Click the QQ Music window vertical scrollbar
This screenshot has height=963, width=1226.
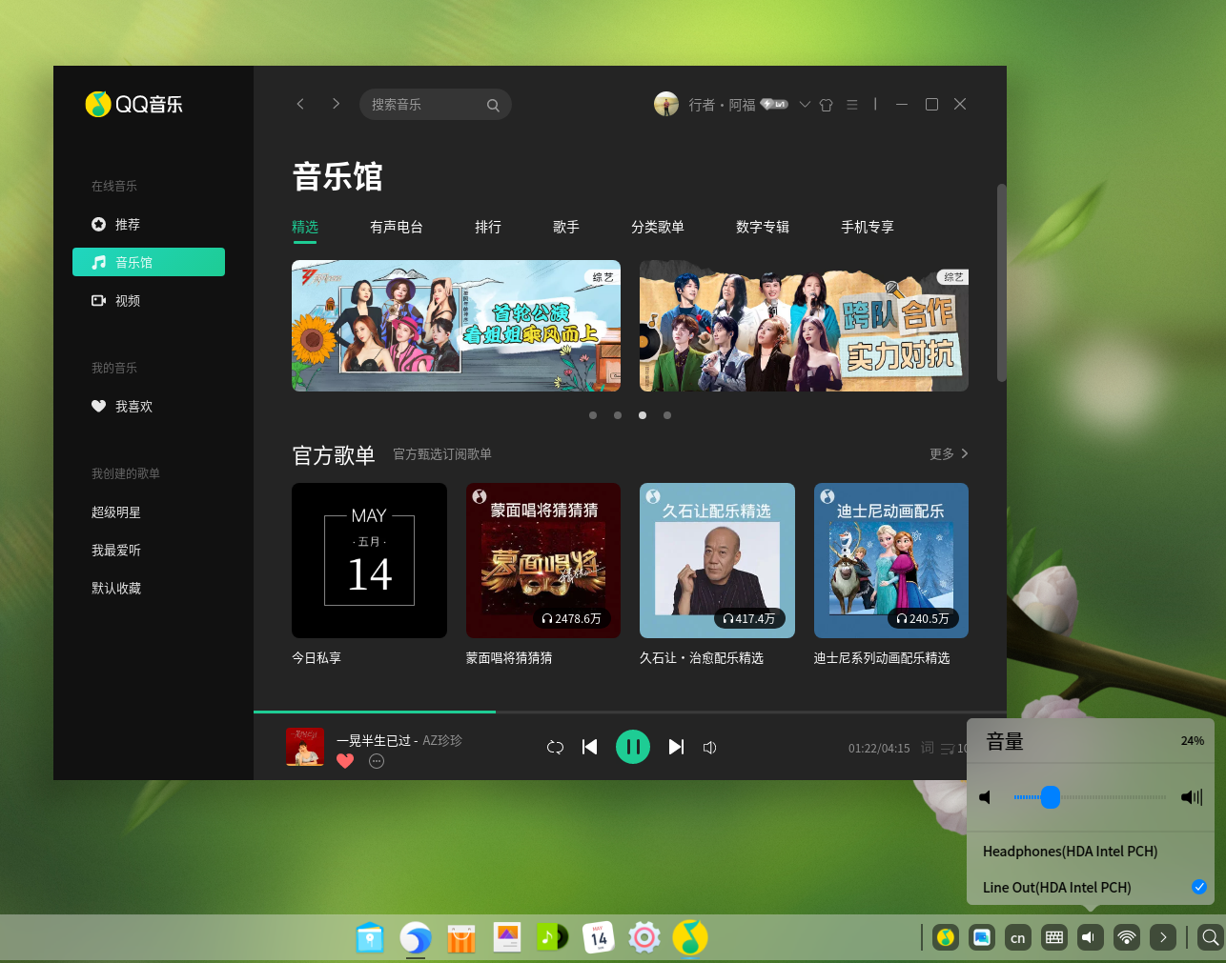coord(1001,283)
